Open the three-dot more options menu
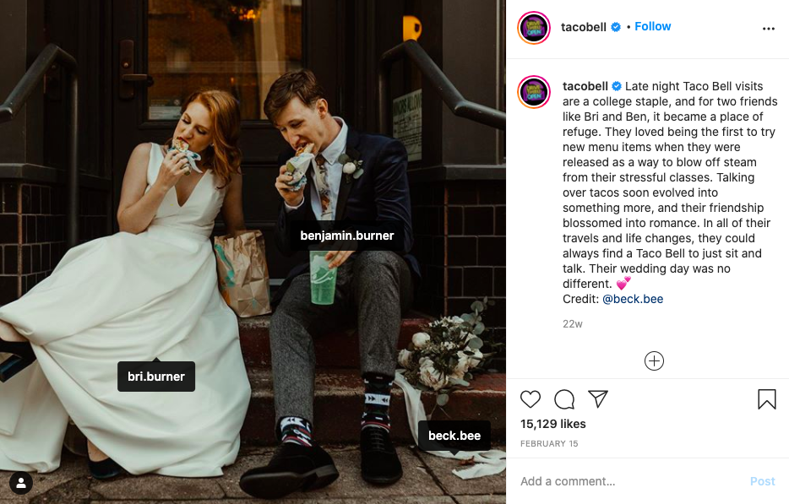Image resolution: width=789 pixels, height=504 pixels. [768, 28]
